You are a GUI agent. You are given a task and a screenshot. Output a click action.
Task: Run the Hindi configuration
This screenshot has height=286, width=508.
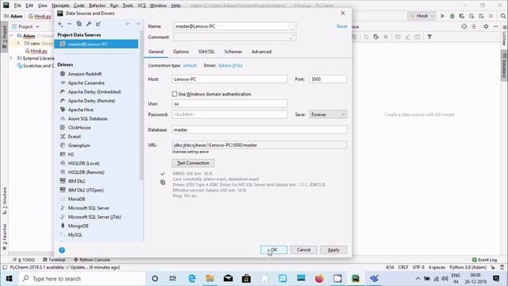pos(442,16)
